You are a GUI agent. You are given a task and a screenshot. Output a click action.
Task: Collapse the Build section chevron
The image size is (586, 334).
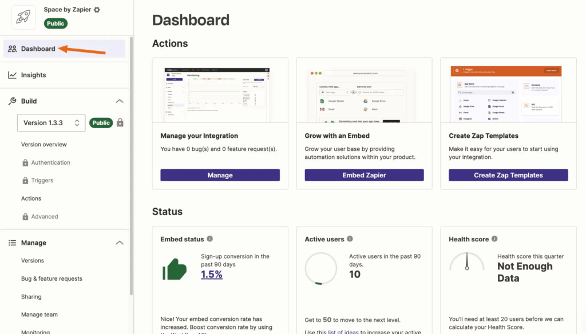click(x=120, y=101)
